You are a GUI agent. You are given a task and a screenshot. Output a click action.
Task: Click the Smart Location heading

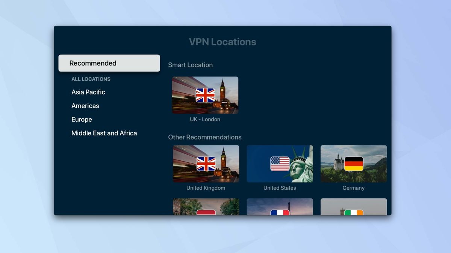tap(190, 65)
